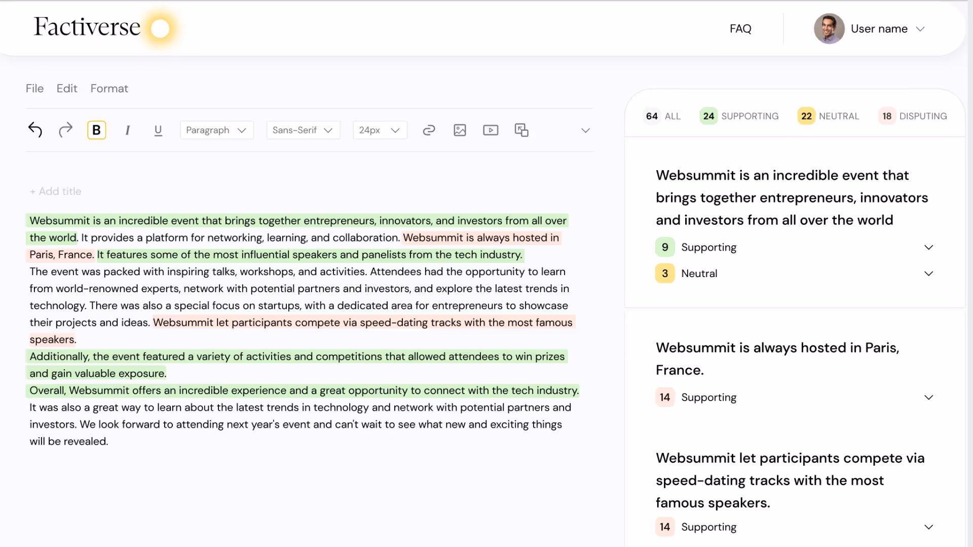Expand the toolbar overflow chevron
The height and width of the screenshot is (547, 973).
point(585,130)
